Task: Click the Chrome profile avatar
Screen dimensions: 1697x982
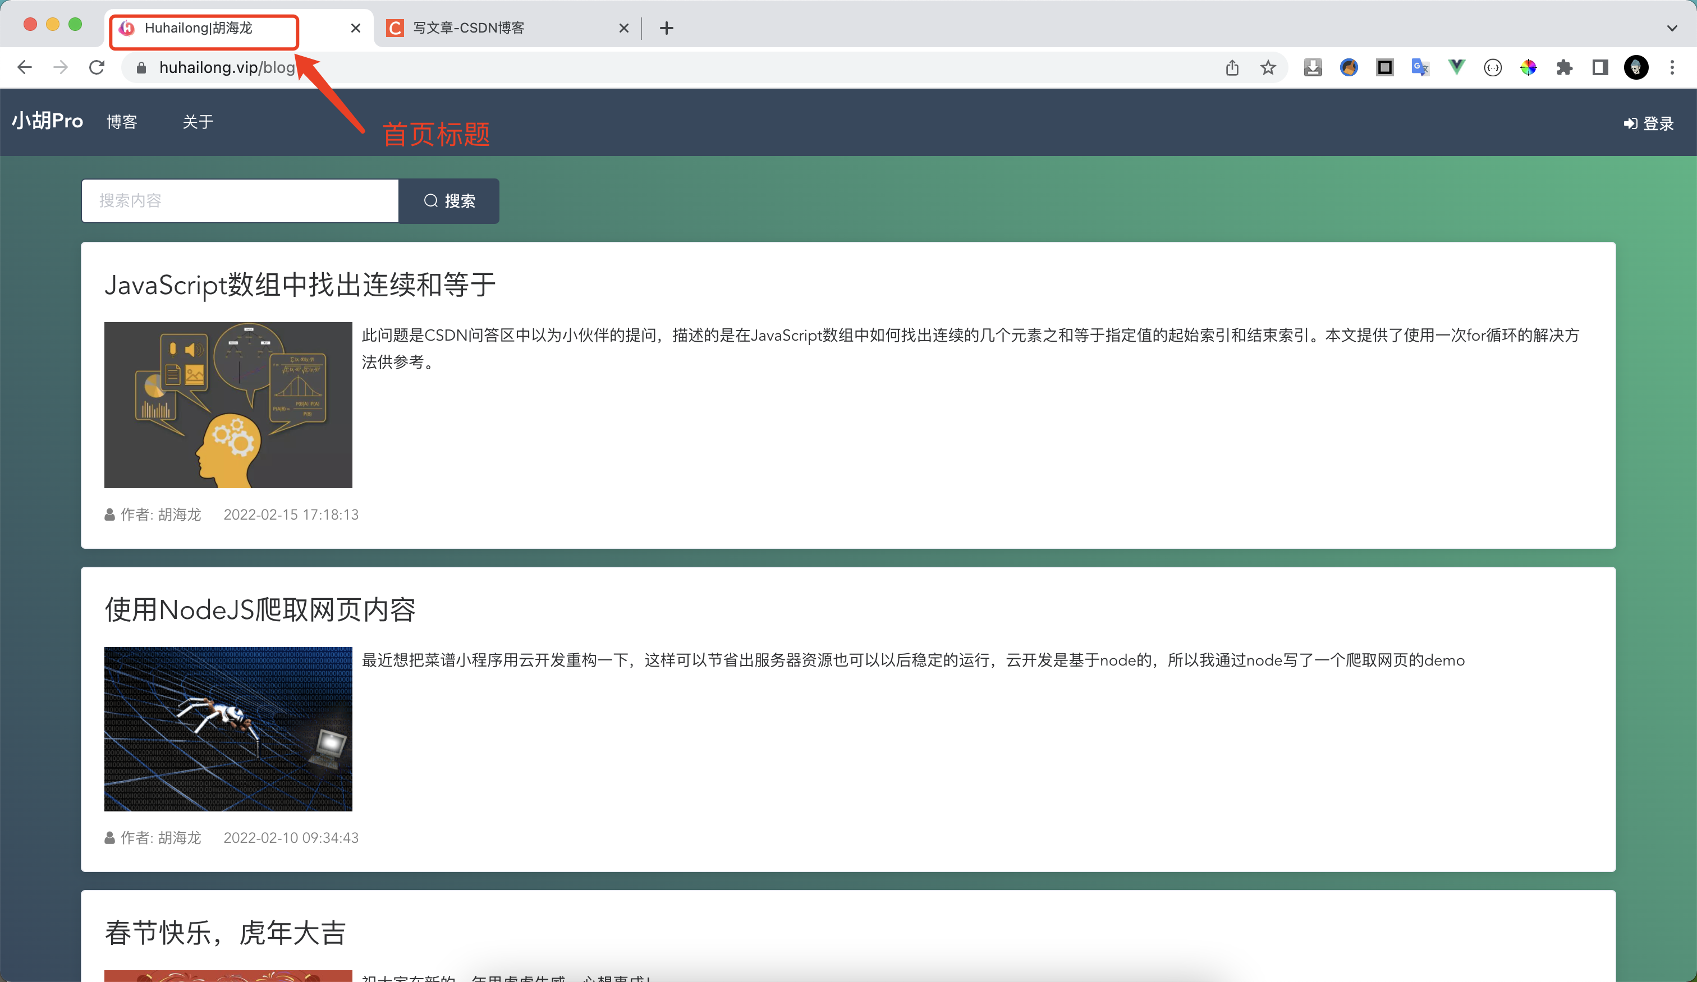Action: point(1636,67)
